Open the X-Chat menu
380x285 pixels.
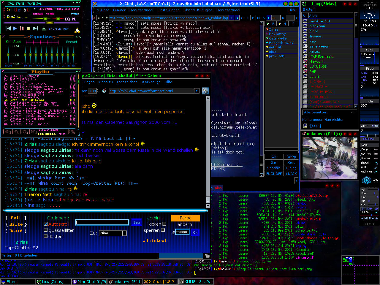103,10
